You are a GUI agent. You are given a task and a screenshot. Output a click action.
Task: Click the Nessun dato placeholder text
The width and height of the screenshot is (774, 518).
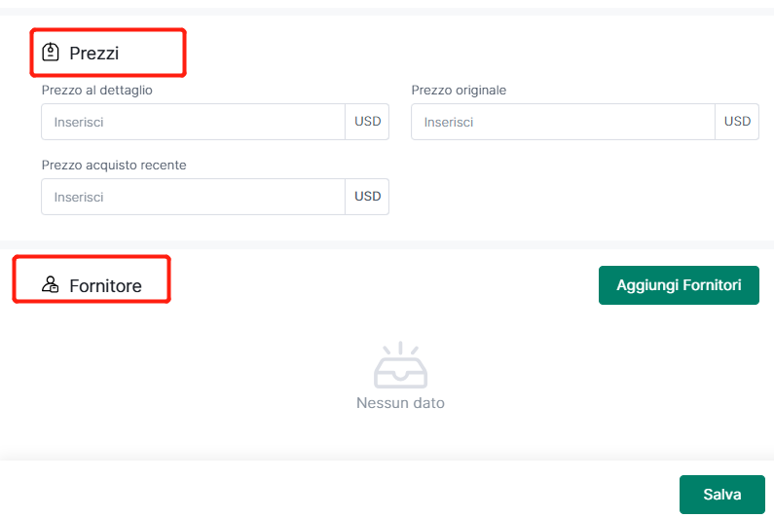400,402
